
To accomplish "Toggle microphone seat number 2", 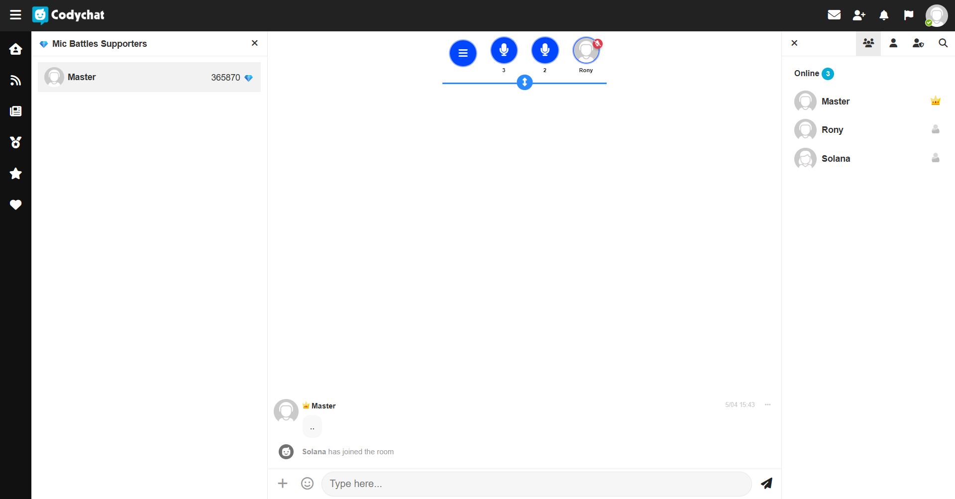I will coord(545,50).
